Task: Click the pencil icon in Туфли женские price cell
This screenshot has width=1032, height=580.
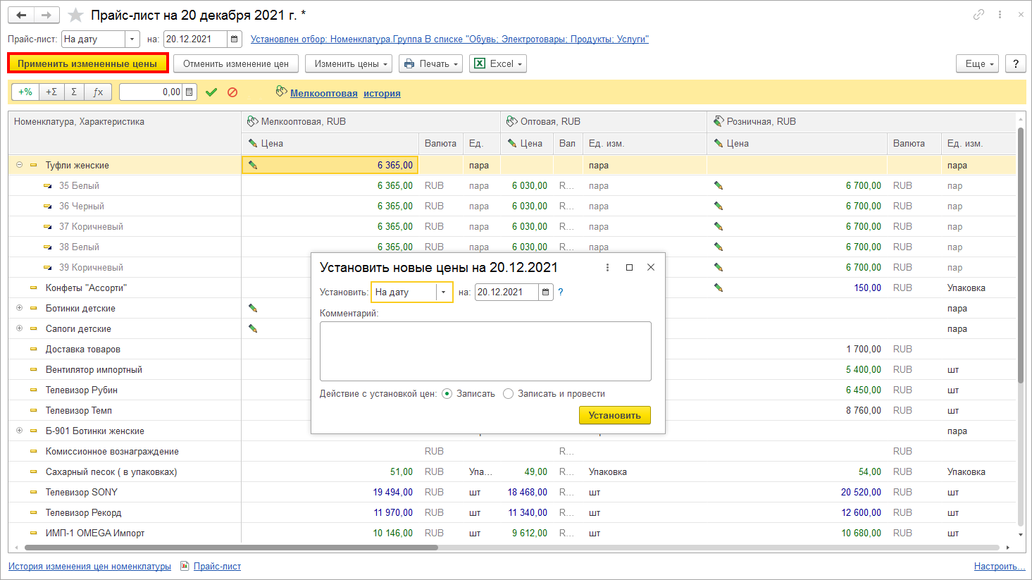Action: point(253,165)
